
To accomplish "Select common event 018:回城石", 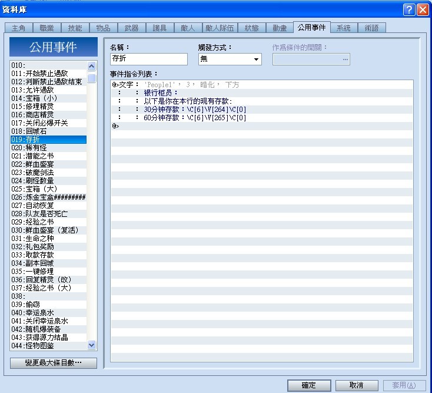I will pyautogui.click(x=48, y=131).
